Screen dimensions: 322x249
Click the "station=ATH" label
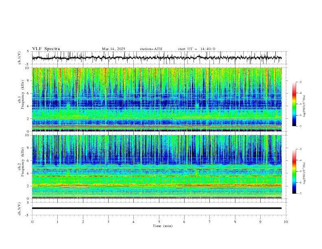tap(151, 49)
